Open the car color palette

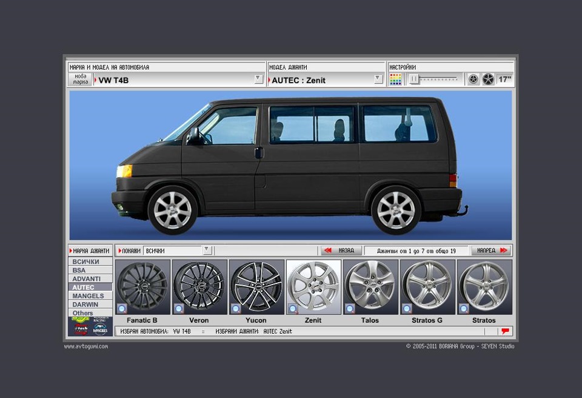click(395, 79)
